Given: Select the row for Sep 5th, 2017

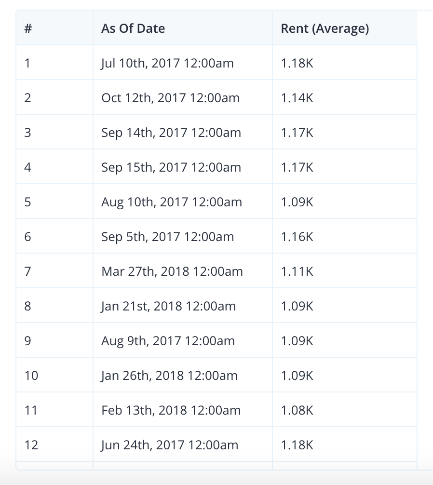Looking at the screenshot, I should [167, 236].
